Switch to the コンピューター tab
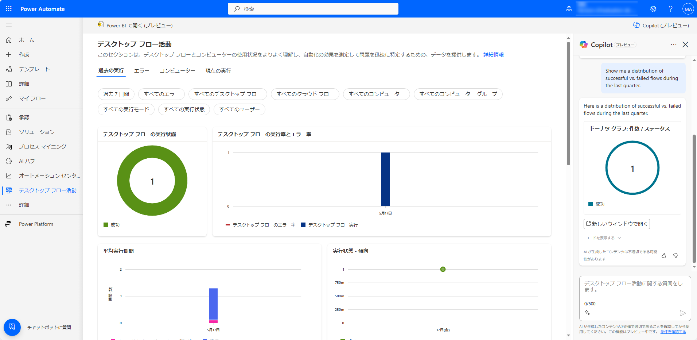This screenshot has width=697, height=340. 178,71
